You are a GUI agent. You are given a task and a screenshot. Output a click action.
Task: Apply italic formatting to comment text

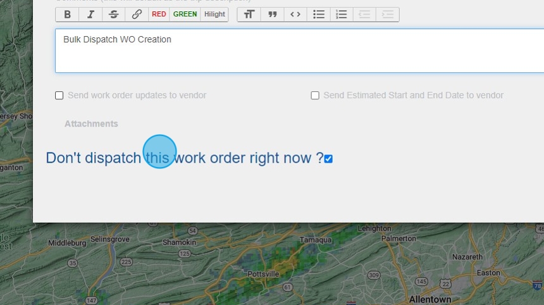point(90,14)
